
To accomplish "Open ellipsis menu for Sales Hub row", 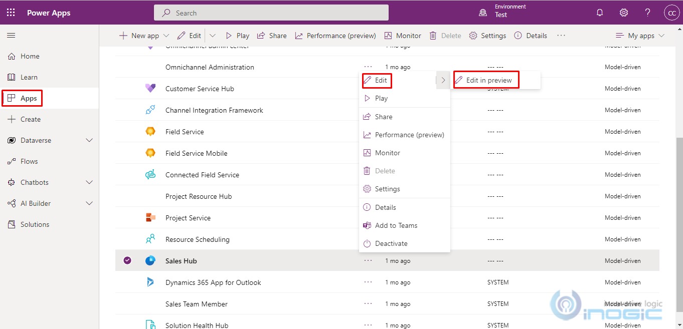I will pyautogui.click(x=368, y=260).
